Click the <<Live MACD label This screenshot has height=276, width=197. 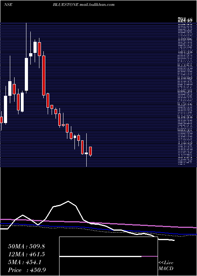(x=166, y=266)
